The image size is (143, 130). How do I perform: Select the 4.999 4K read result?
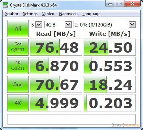pos(56,103)
